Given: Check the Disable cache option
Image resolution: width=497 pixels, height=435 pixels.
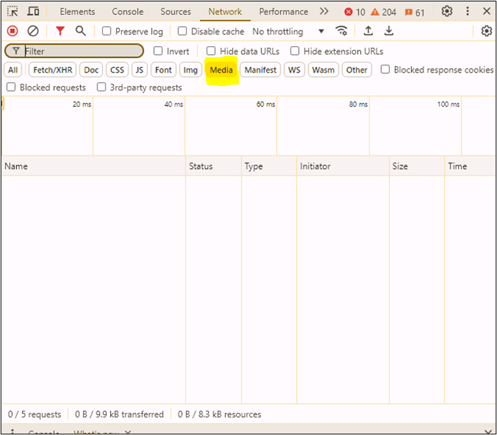Looking at the screenshot, I should [182, 31].
